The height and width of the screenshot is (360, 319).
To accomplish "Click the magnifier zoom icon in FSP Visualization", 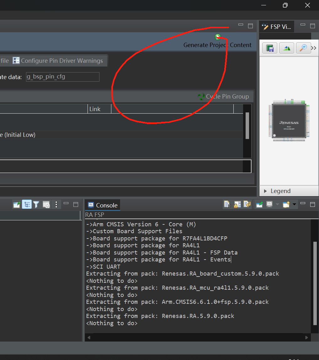I will pos(303,48).
